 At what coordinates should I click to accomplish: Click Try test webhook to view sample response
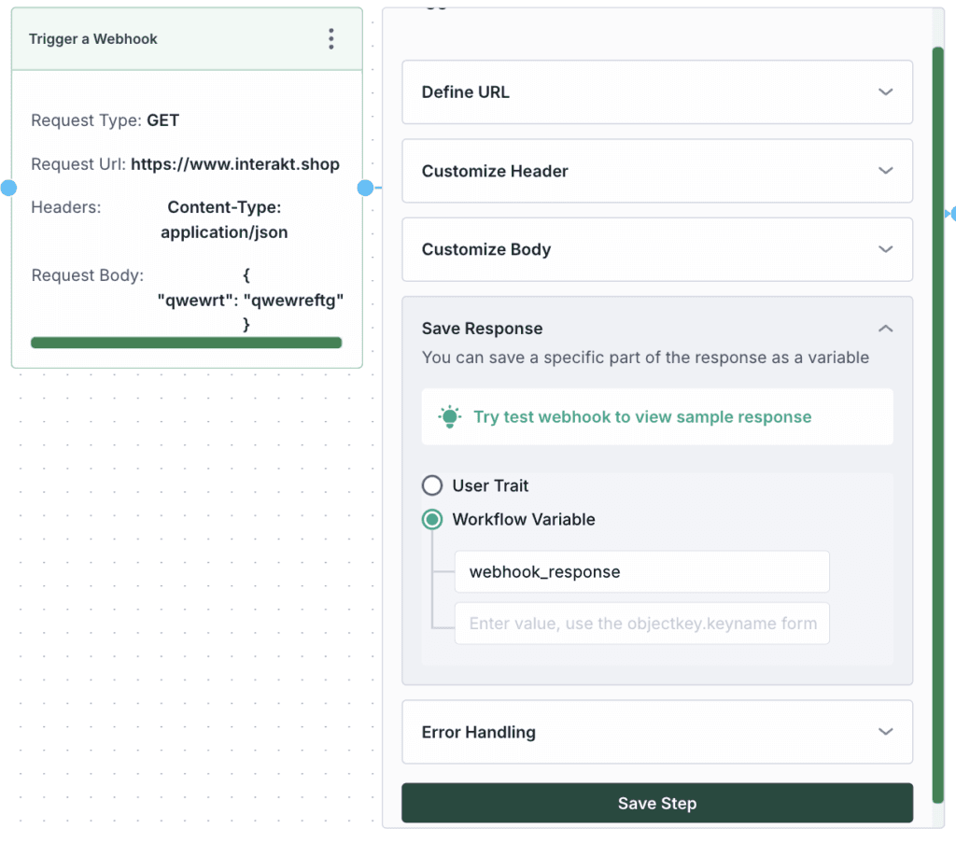coord(642,417)
